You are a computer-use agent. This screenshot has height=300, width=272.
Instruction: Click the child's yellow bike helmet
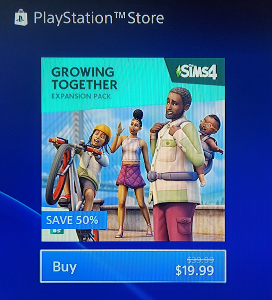(104, 131)
